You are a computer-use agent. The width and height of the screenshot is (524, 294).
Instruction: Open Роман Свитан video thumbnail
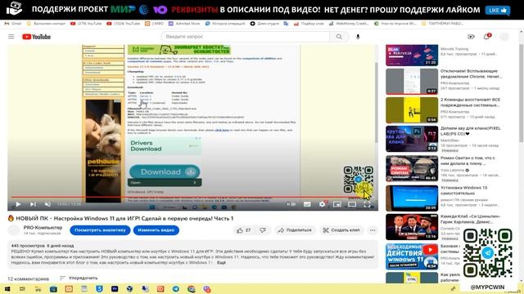412,168
